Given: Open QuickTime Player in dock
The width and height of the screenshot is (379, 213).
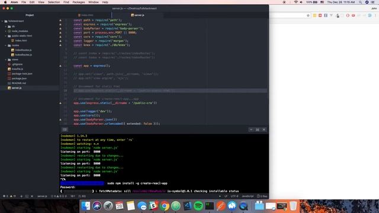Looking at the screenshot, I should 243,206.
